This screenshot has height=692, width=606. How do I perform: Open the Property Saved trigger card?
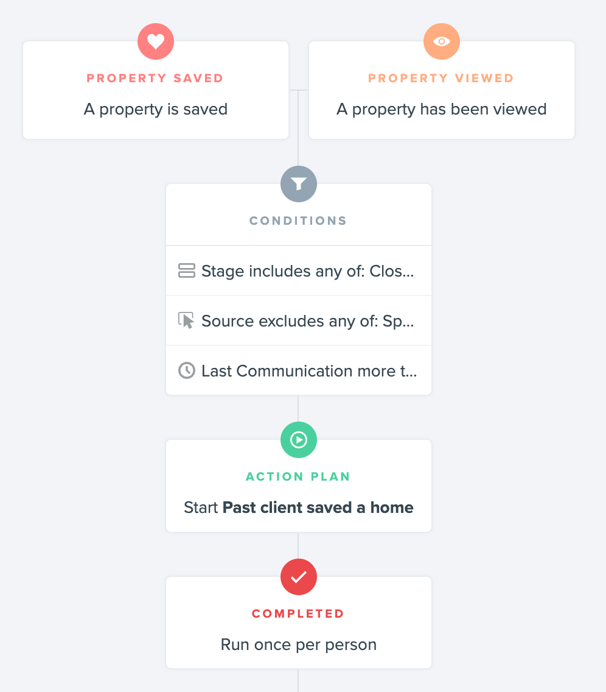pos(156,90)
